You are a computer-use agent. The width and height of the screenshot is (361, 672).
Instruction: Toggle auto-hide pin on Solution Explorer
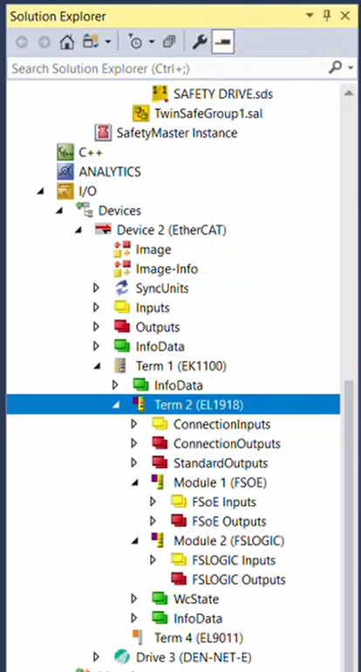pyautogui.click(x=328, y=16)
